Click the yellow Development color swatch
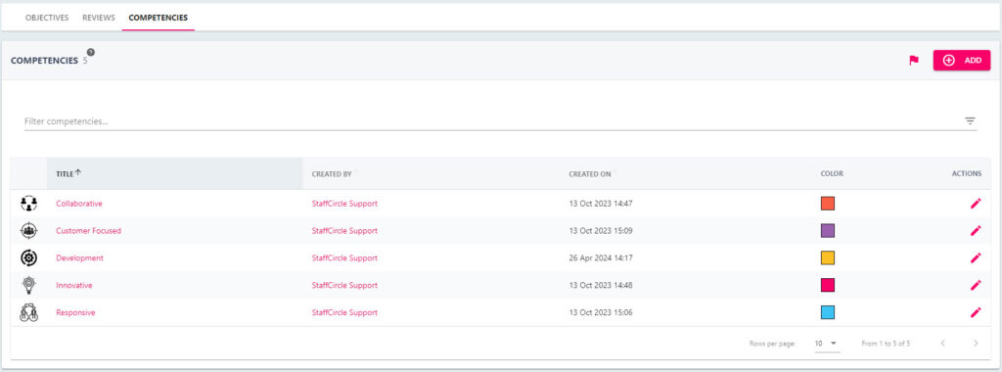1002x372 pixels. tap(828, 258)
